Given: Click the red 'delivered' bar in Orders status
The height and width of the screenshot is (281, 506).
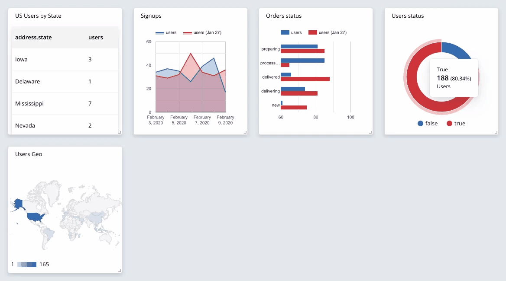Looking at the screenshot, I should point(305,79).
